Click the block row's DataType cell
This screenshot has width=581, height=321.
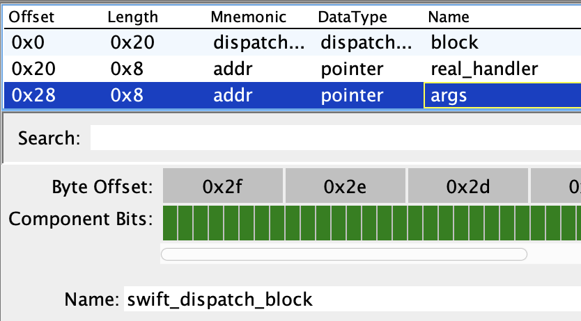[x=366, y=42]
